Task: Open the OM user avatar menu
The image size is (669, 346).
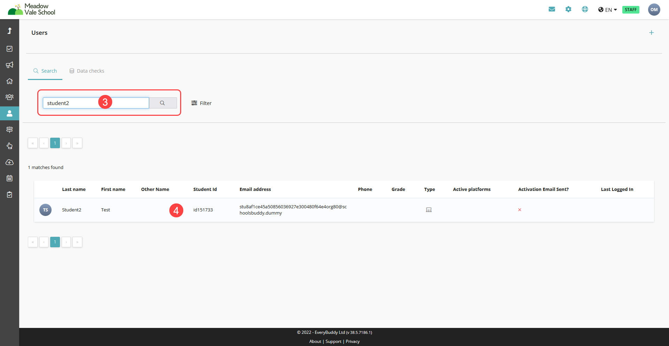Action: pyautogui.click(x=654, y=10)
